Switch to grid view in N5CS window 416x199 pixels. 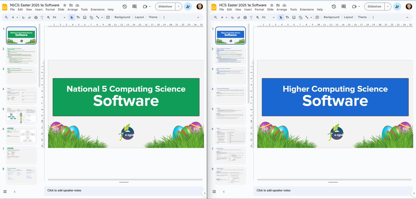tap(5, 191)
